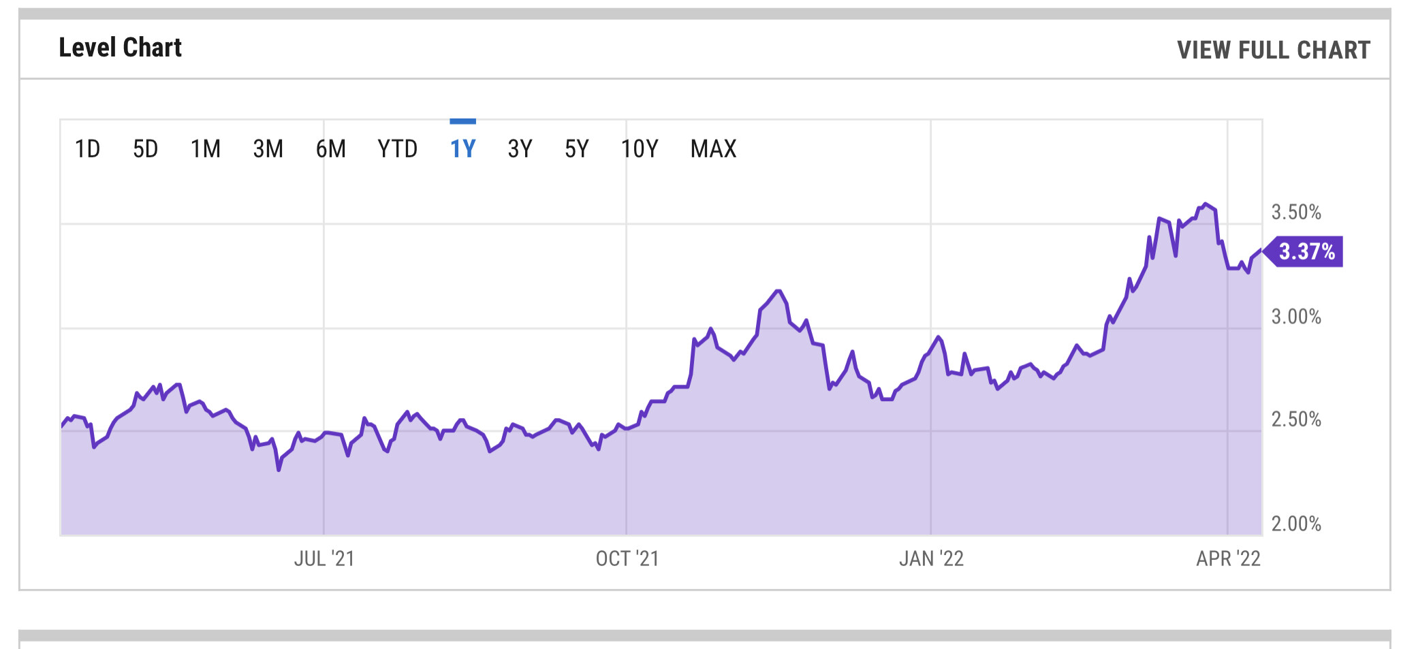
Task: Click the purple 3.37% value flag
Action: 1306,252
